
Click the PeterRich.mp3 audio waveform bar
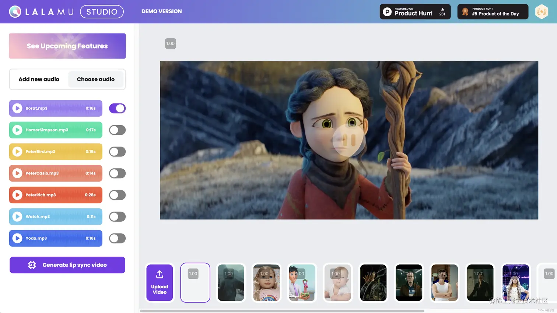[56, 195]
